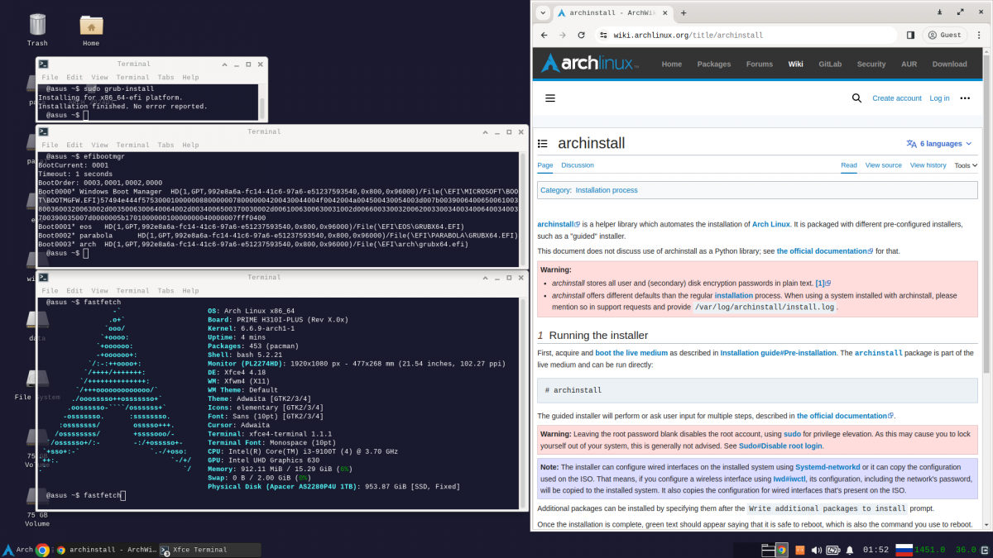Select the View history tab
The height and width of the screenshot is (558, 993).
pyautogui.click(x=928, y=165)
